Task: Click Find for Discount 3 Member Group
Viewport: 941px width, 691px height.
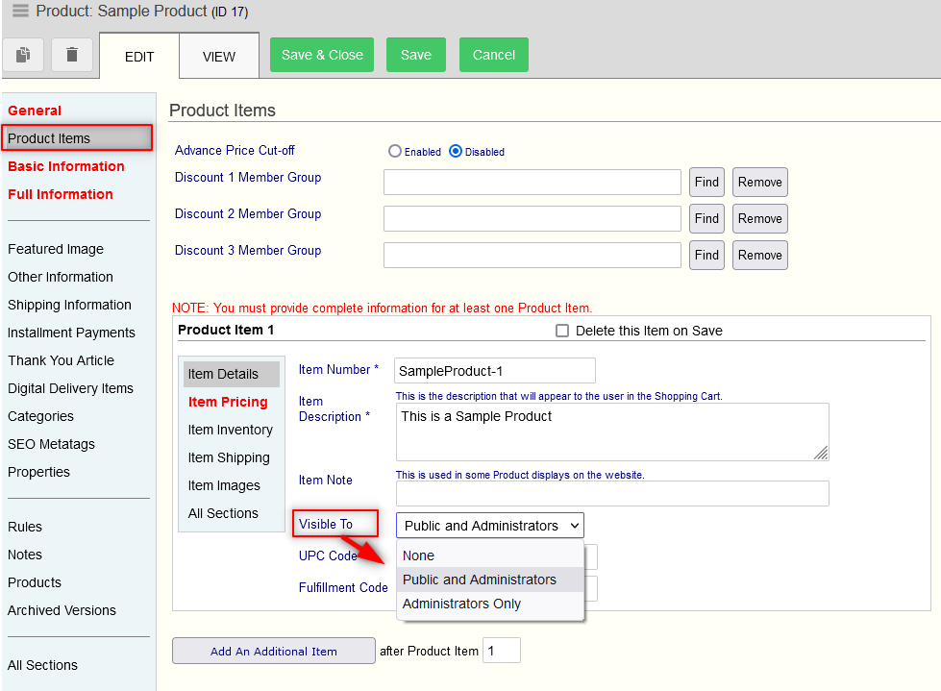Action: pos(706,256)
